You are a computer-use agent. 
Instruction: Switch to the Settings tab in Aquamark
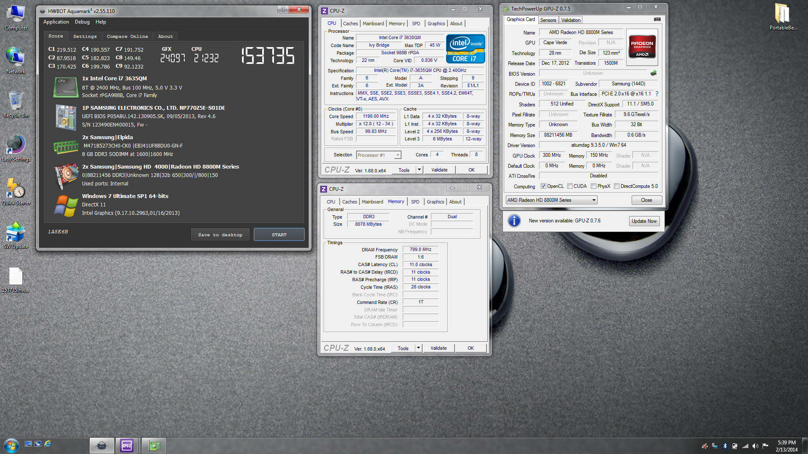[x=85, y=37]
